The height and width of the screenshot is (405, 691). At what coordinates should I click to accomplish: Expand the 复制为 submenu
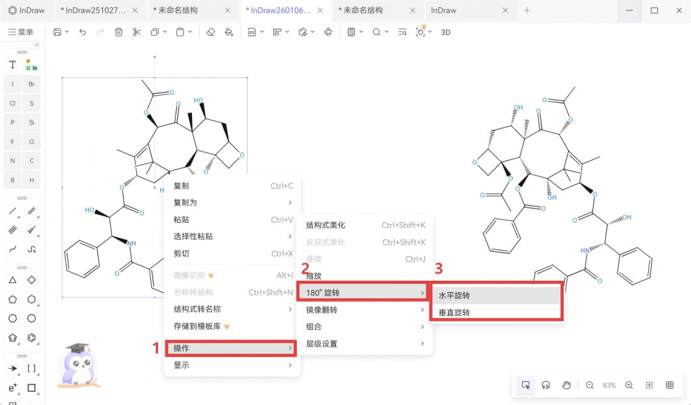pyautogui.click(x=232, y=203)
